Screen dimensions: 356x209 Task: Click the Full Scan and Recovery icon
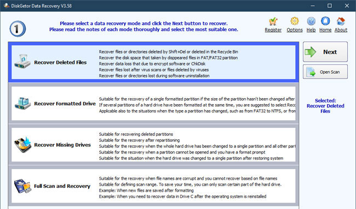click(22, 186)
